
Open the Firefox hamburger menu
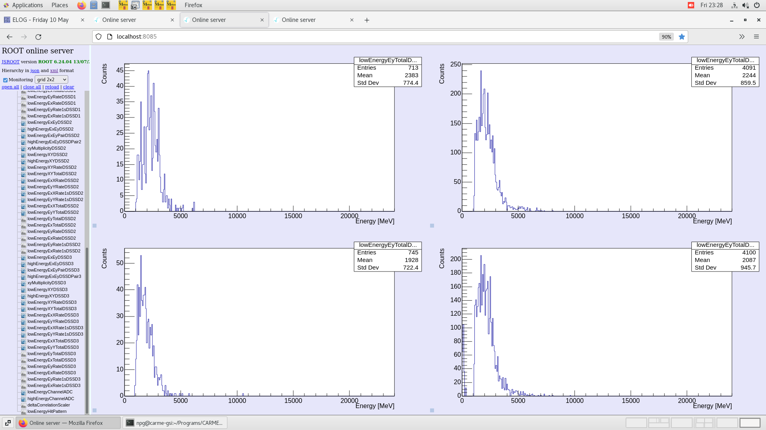[x=756, y=37]
